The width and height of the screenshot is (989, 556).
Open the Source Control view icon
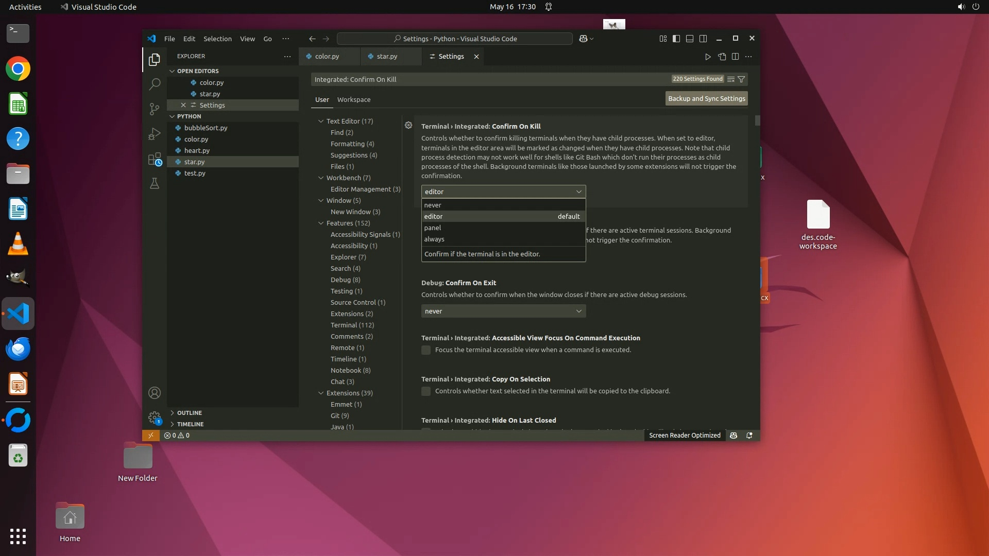(154, 109)
